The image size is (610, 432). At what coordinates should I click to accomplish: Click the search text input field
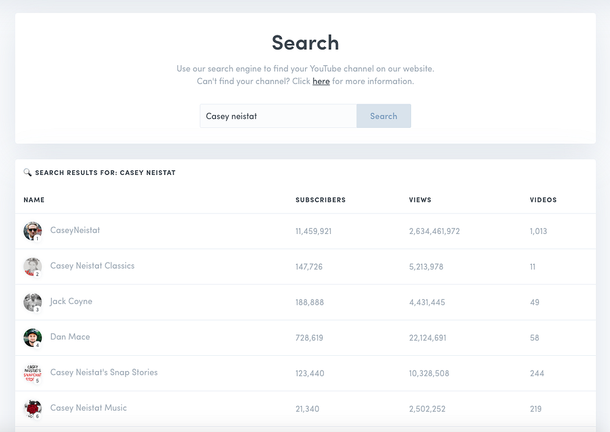[278, 116]
